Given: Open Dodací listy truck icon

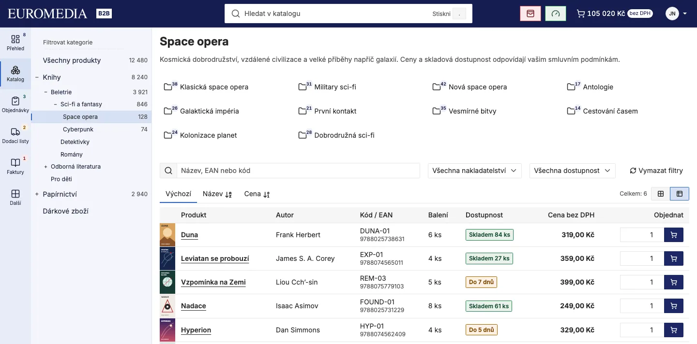Looking at the screenshot, I should pyautogui.click(x=15, y=131).
